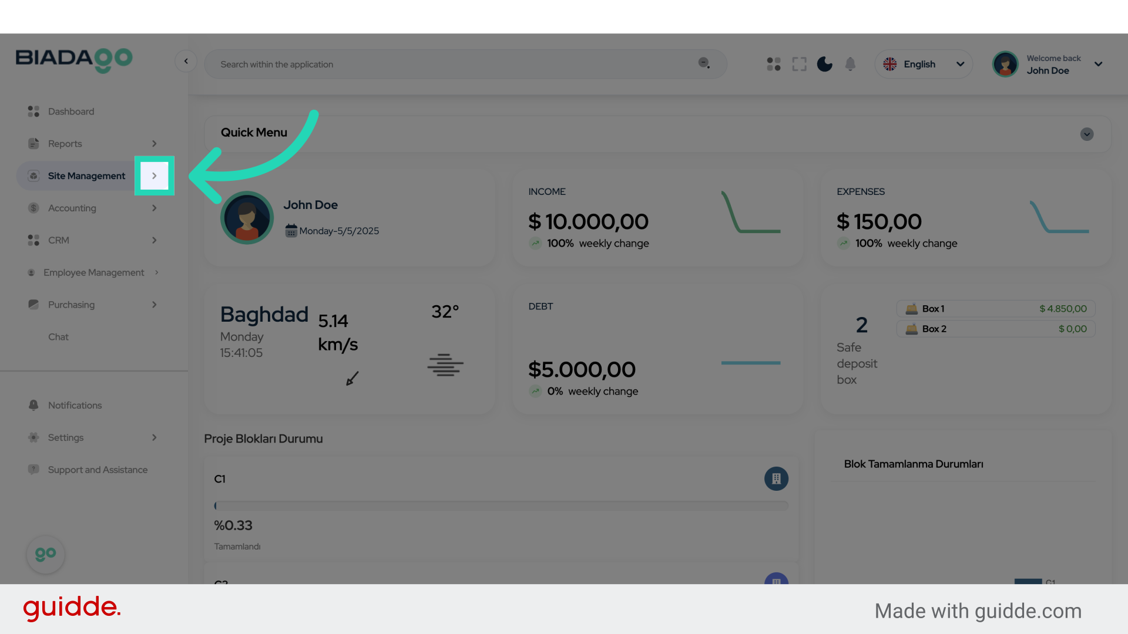Open the Chat menu item
1128x634 pixels.
tap(58, 337)
